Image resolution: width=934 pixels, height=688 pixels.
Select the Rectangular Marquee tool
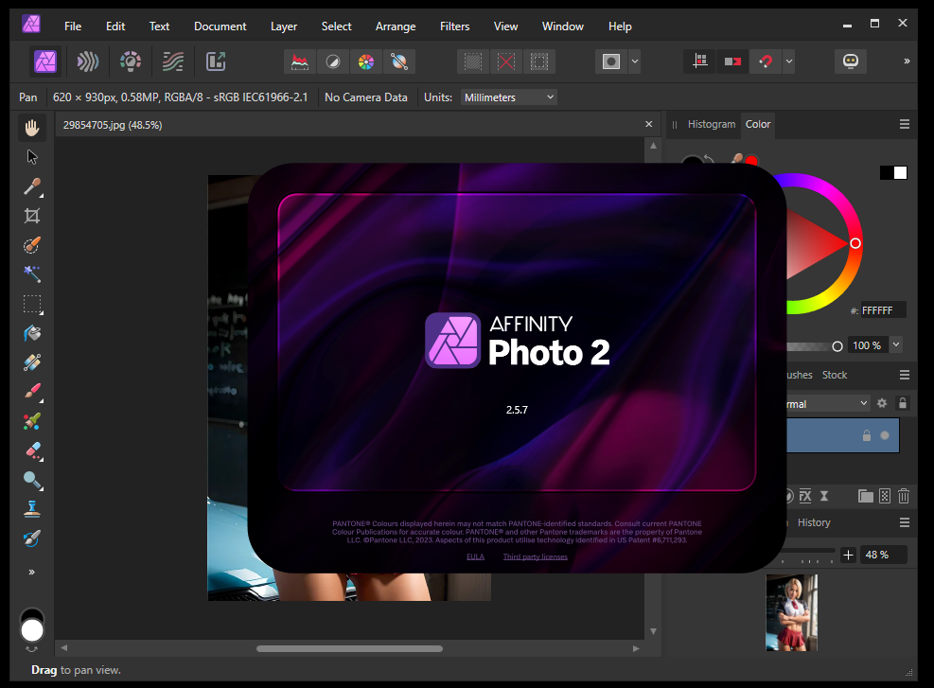tap(32, 304)
